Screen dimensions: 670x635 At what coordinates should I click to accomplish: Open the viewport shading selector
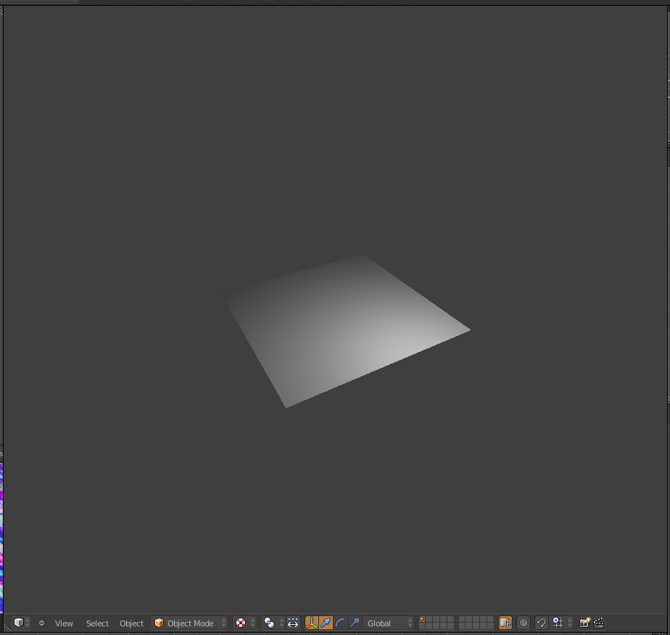(245, 623)
